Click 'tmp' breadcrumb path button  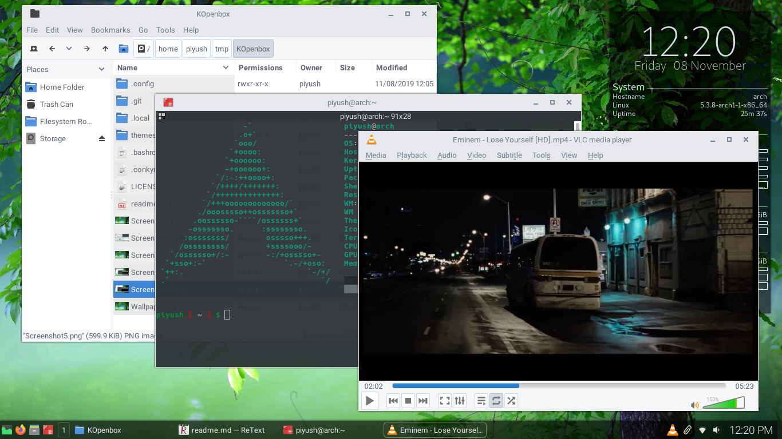[x=222, y=49]
